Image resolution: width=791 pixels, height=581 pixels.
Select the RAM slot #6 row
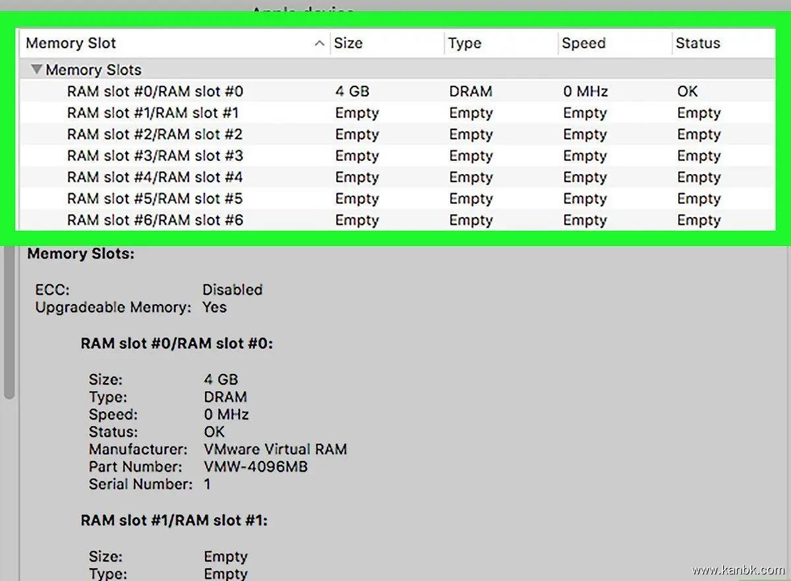pyautogui.click(x=155, y=220)
